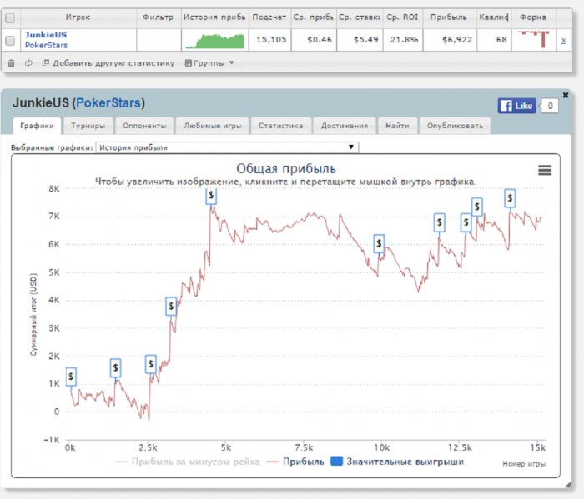Close the JunkieUS panel with the X
The width and height of the screenshot is (584, 499).
pyautogui.click(x=566, y=95)
